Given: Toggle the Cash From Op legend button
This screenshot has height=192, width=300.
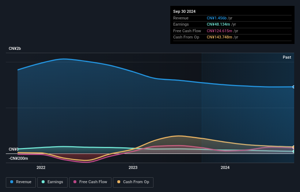Looking at the screenshot, I should [x=133, y=182].
